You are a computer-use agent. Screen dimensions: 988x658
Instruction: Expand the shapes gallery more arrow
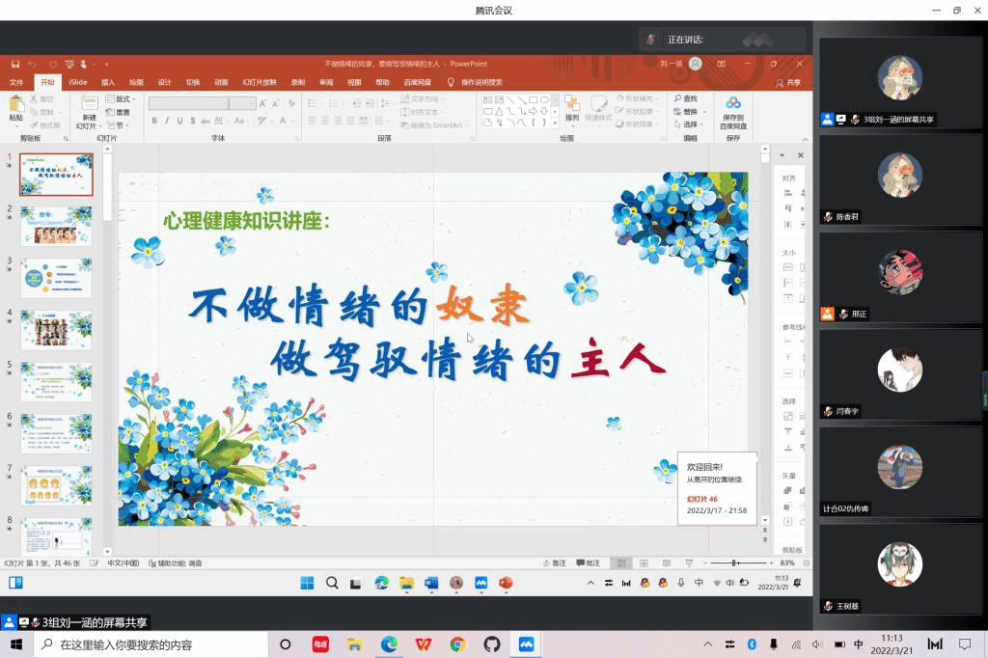point(555,123)
